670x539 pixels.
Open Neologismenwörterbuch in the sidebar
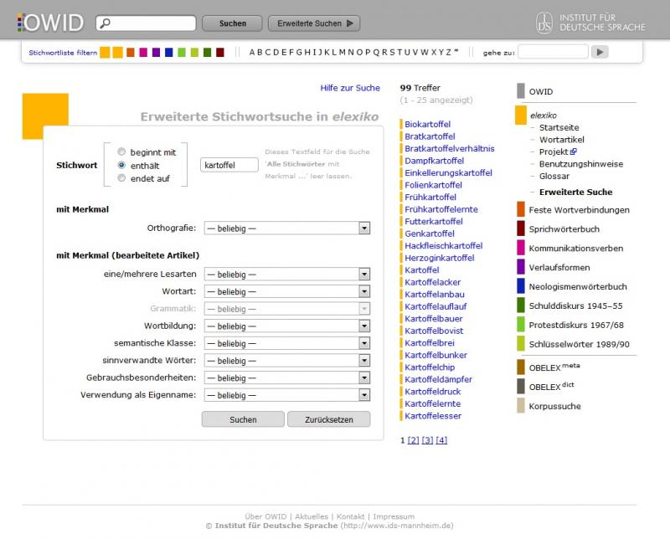click(x=578, y=287)
